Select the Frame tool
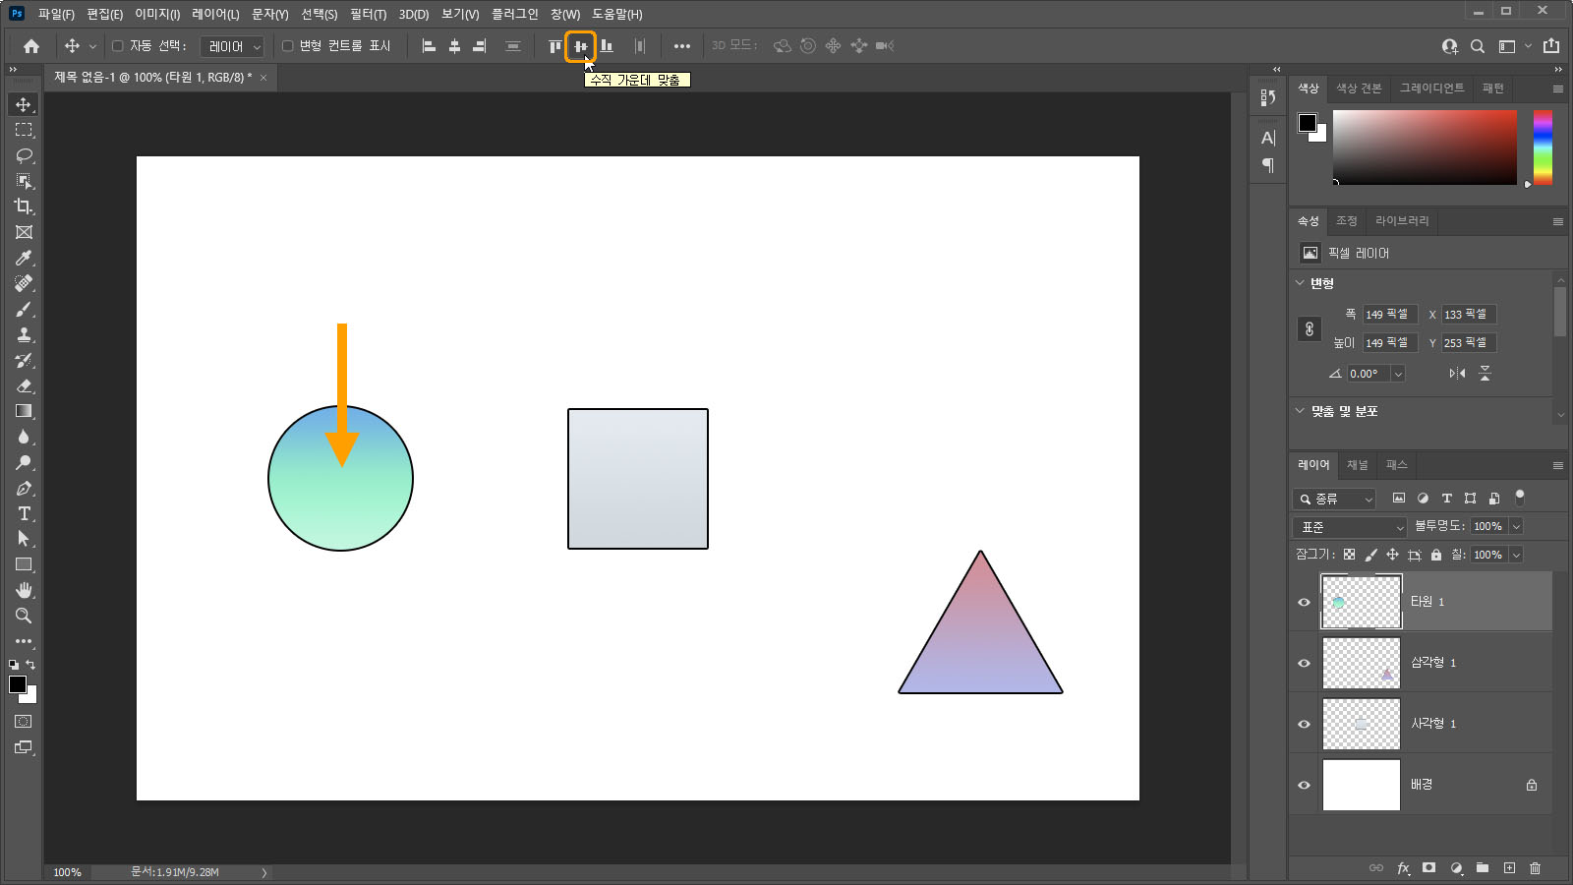This screenshot has width=1573, height=885. pos(24,232)
